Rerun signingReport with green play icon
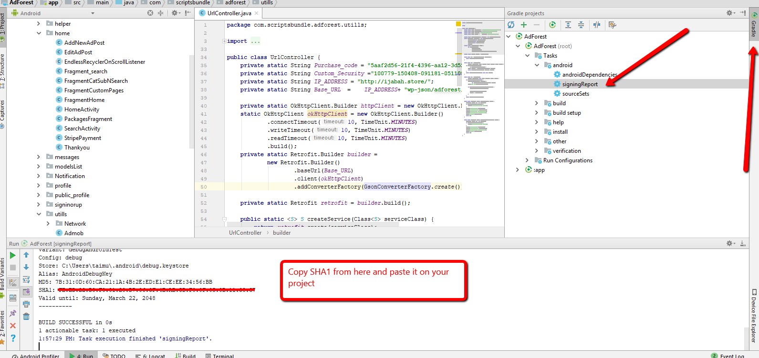 (x=13, y=255)
